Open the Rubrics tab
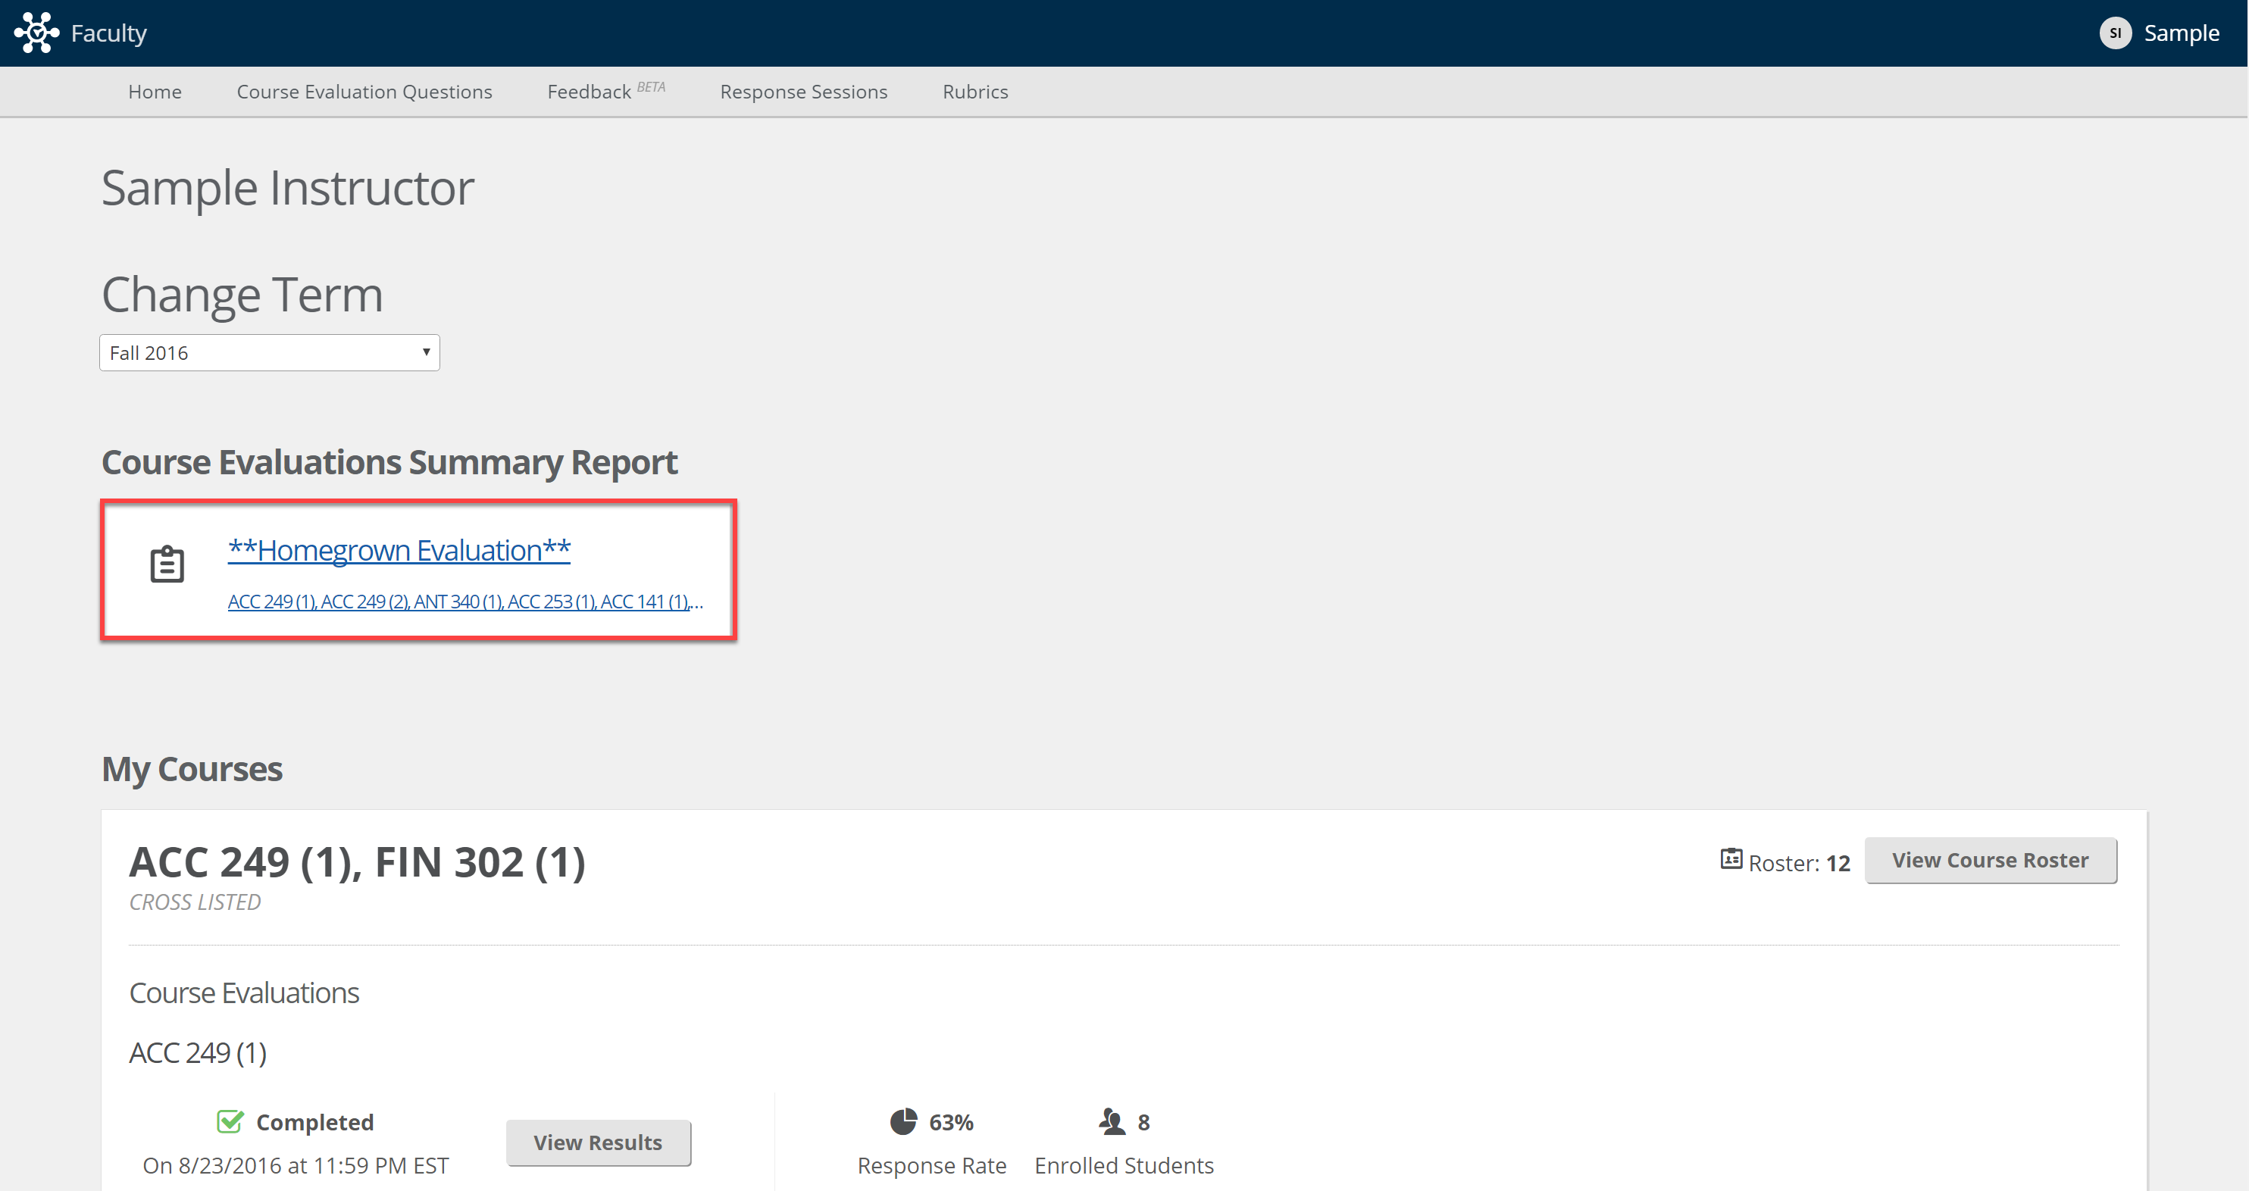This screenshot has height=1191, width=2249. click(975, 92)
